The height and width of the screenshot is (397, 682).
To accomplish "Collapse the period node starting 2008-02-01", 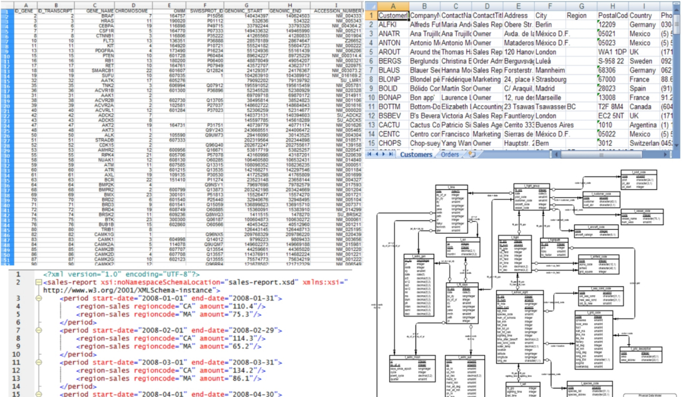I will (37, 330).
